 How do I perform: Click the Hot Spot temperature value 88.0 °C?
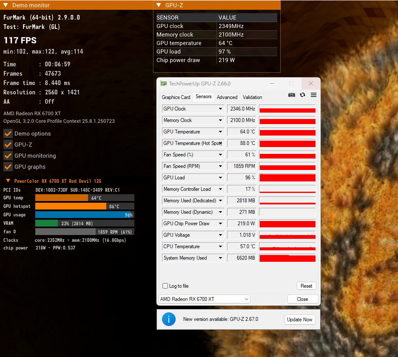(242, 143)
